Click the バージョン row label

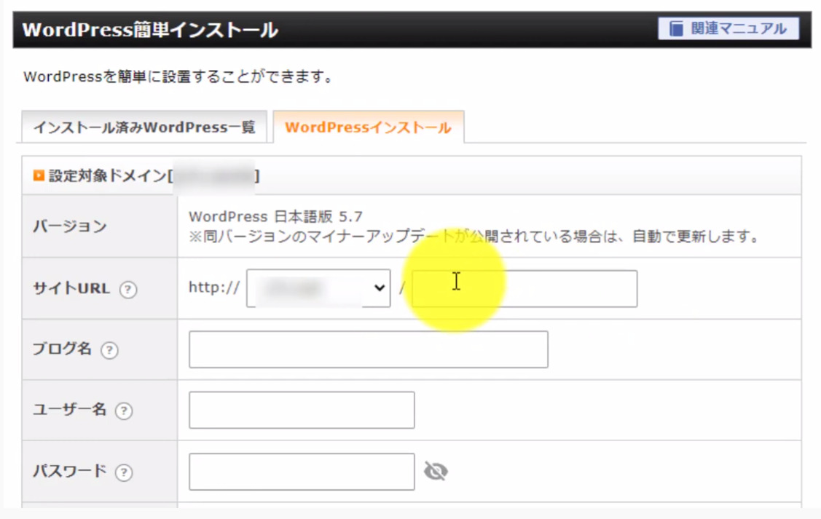point(70,226)
